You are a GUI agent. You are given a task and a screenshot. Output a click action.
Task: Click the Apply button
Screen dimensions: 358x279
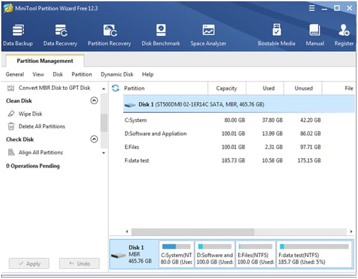(x=29, y=264)
